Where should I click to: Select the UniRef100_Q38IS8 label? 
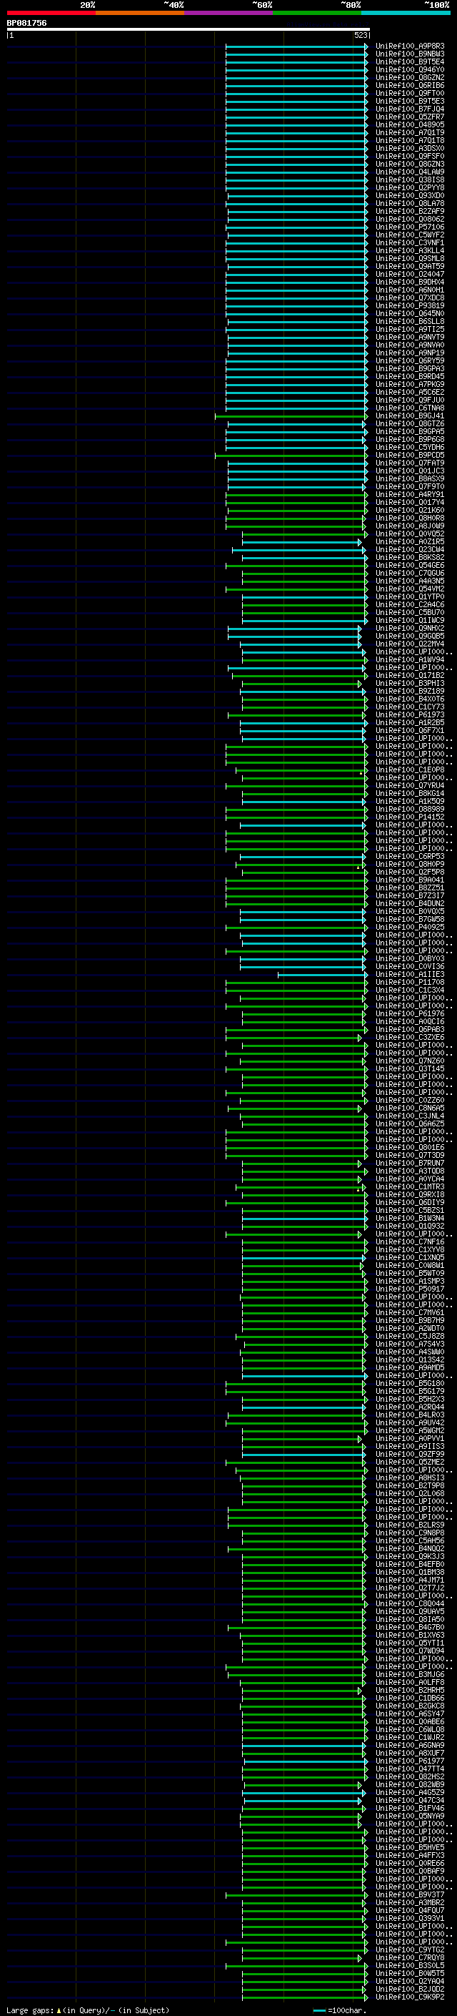pos(410,180)
